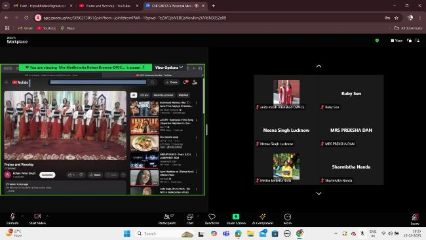Select the 'All' filter chip in shared YouTube

[x=134, y=95]
